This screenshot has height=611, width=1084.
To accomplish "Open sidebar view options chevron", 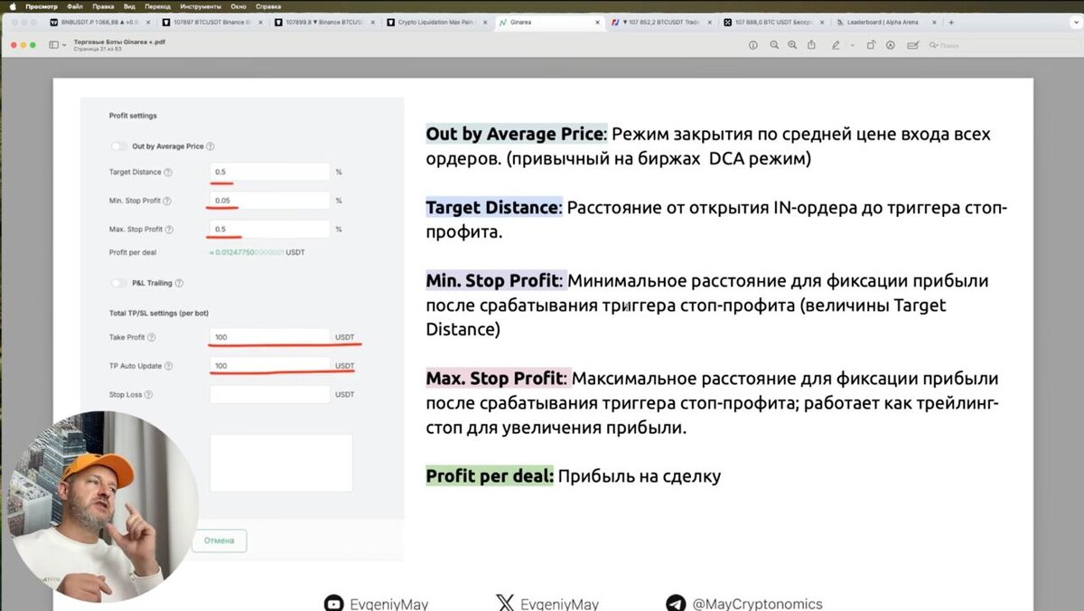I will 64,44.
